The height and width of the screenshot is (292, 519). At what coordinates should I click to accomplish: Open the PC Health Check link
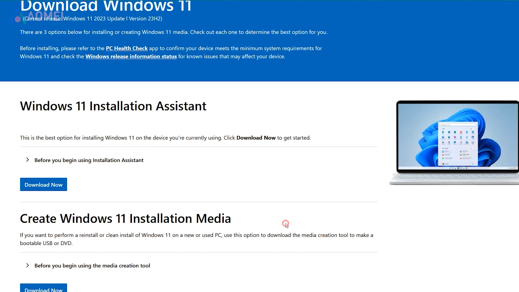127,48
